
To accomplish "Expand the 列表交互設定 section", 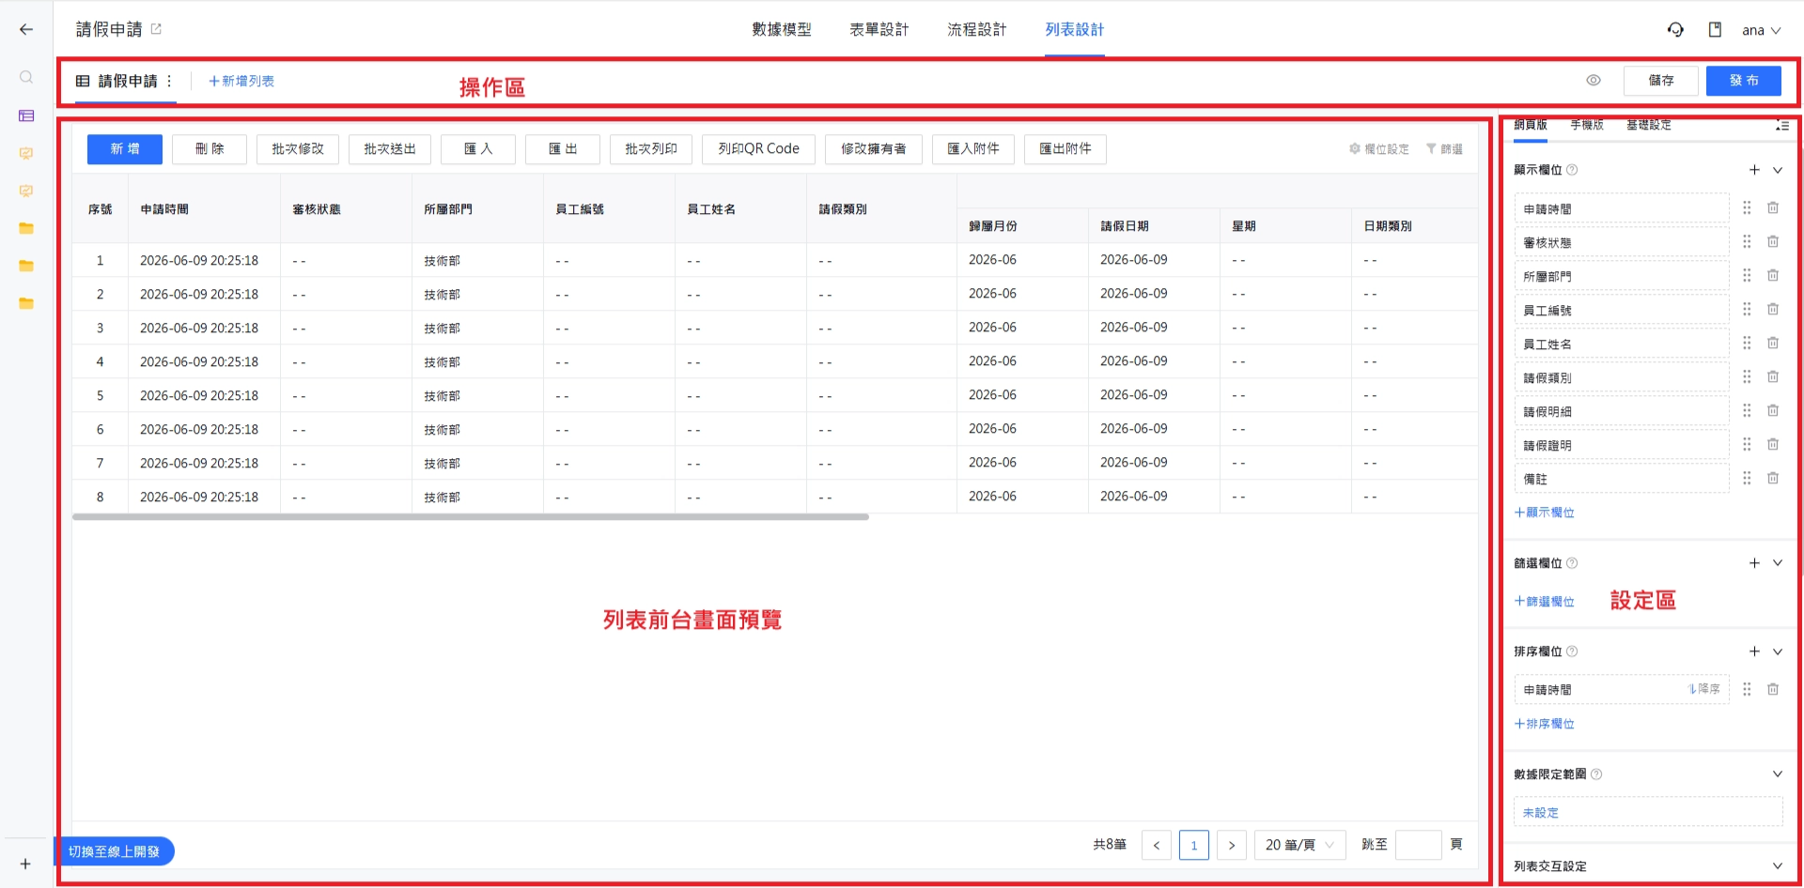I will [x=1778, y=865].
